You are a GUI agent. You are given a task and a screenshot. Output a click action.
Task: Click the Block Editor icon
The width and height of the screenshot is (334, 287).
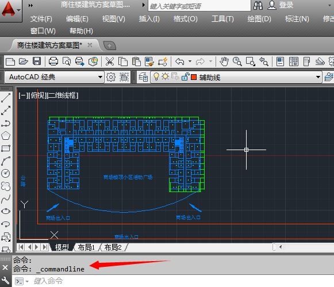click(x=163, y=62)
